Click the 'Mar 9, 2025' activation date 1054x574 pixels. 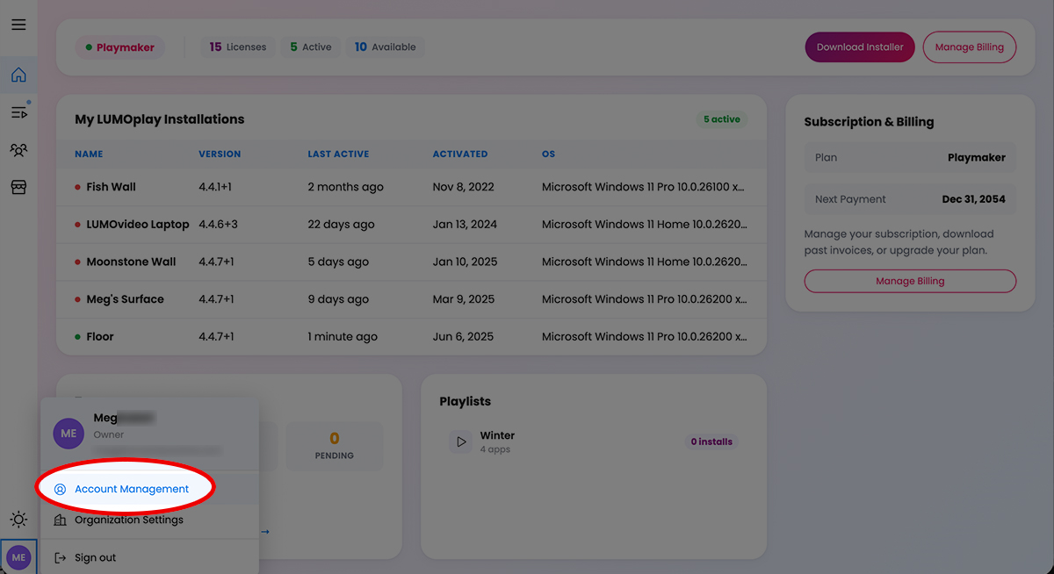[x=464, y=299]
